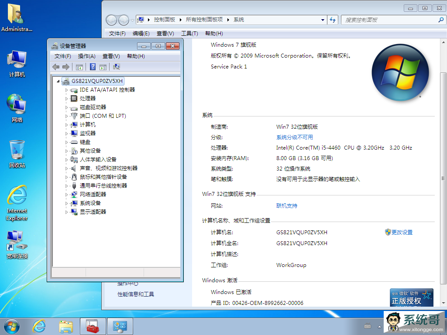Screen dimensions: 447x335
Task: Show hidden tray icons via the arrow
Action: click(379, 327)
